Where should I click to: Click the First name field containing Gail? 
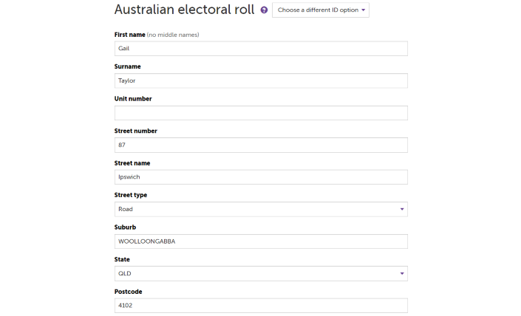tap(261, 49)
